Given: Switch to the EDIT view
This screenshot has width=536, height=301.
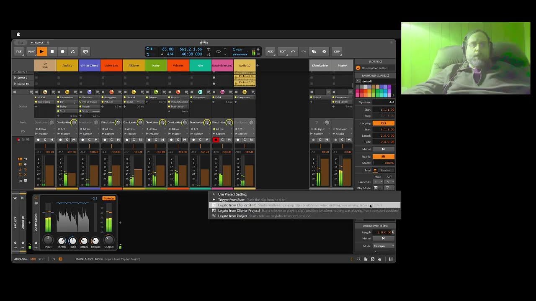Looking at the screenshot, I should tap(42, 259).
